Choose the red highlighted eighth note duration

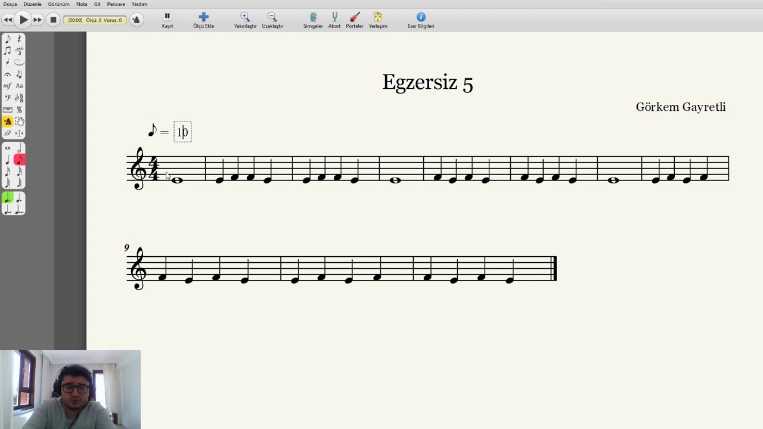point(19,160)
